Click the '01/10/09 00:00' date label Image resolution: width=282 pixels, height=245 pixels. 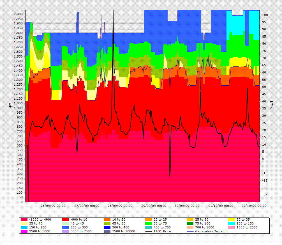tap(221, 206)
